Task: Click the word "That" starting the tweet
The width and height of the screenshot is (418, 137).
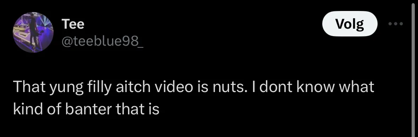Action: [29, 87]
